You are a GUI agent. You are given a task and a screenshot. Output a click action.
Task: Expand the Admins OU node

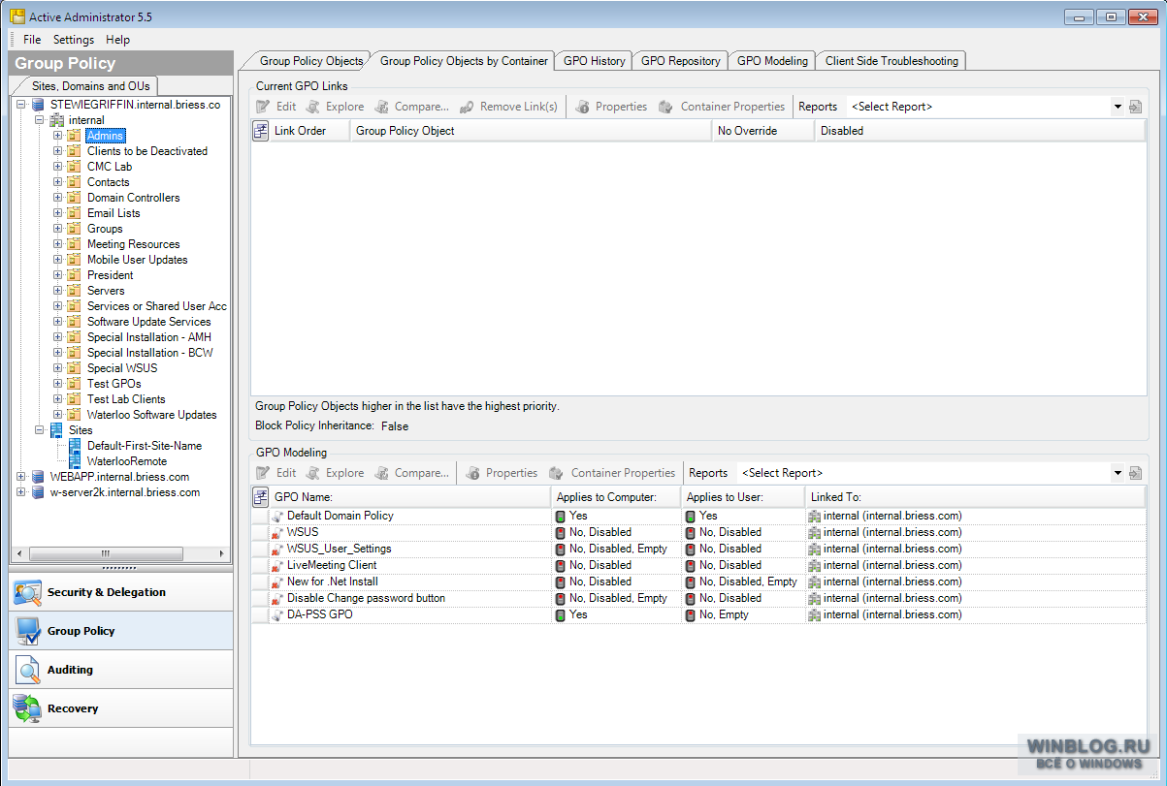58,136
